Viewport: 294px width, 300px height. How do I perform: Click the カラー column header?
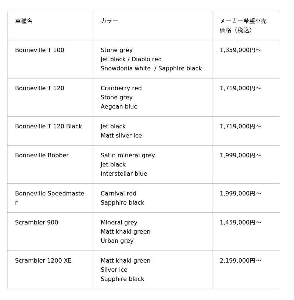[x=109, y=21]
